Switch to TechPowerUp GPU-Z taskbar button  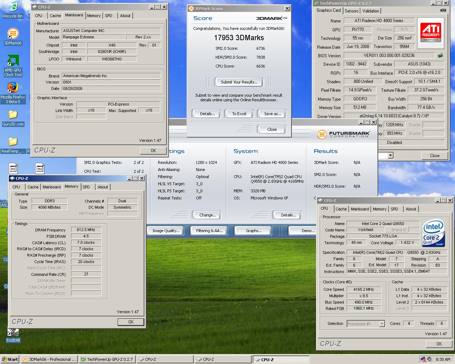[x=107, y=359]
